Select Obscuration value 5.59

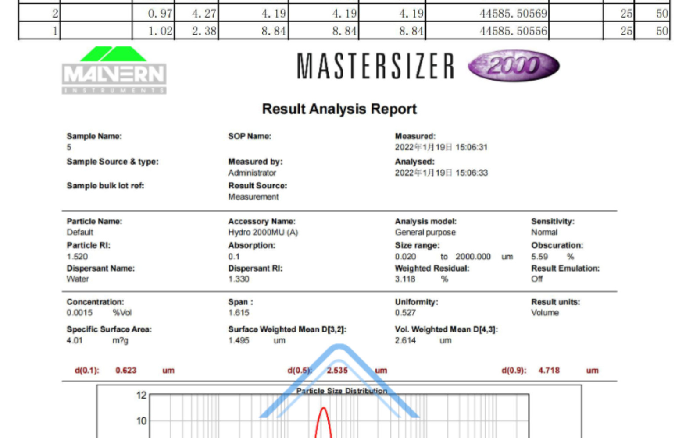(x=539, y=257)
